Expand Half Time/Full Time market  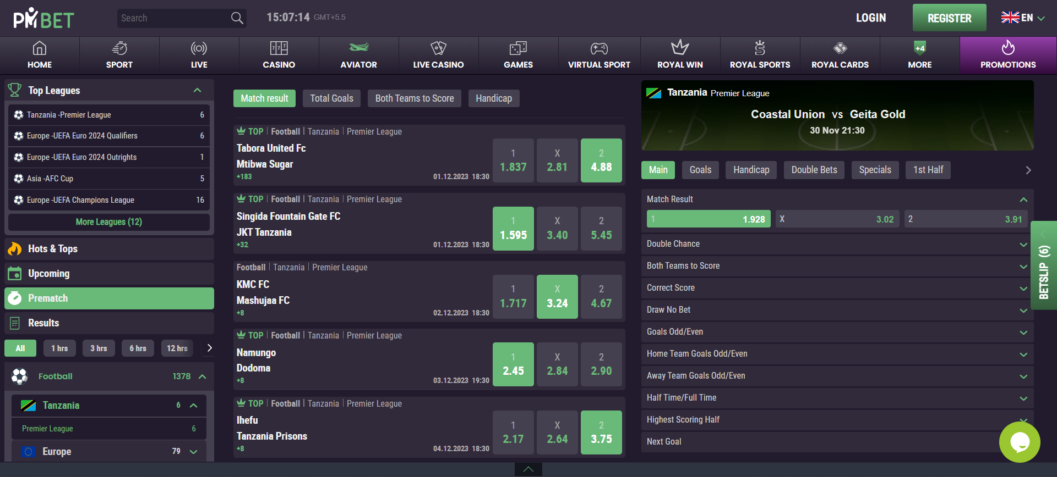click(837, 398)
